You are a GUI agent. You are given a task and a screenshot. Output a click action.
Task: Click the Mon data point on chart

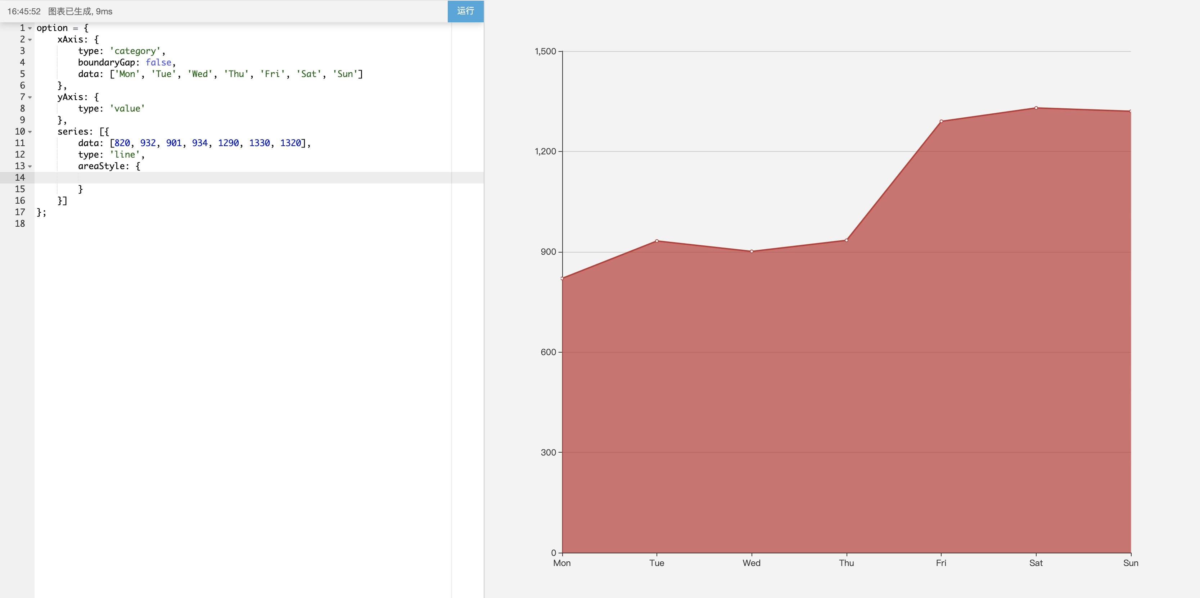(562, 278)
